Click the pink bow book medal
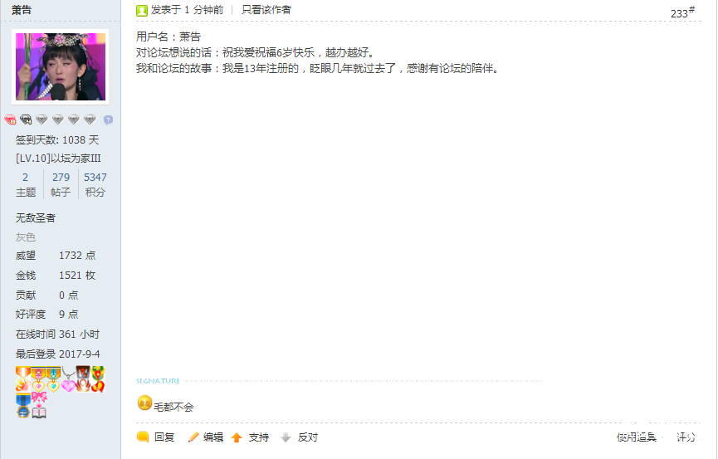 (39, 405)
